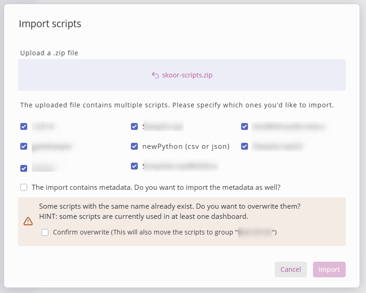Click the blurred group name in overwrite notice
Viewport: 366px width, 293px height.
255,232
